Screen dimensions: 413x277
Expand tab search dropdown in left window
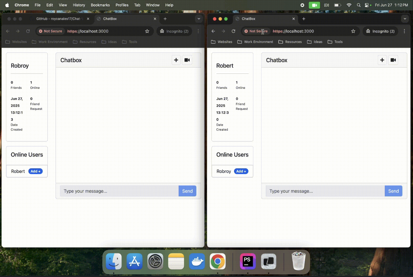click(199, 19)
